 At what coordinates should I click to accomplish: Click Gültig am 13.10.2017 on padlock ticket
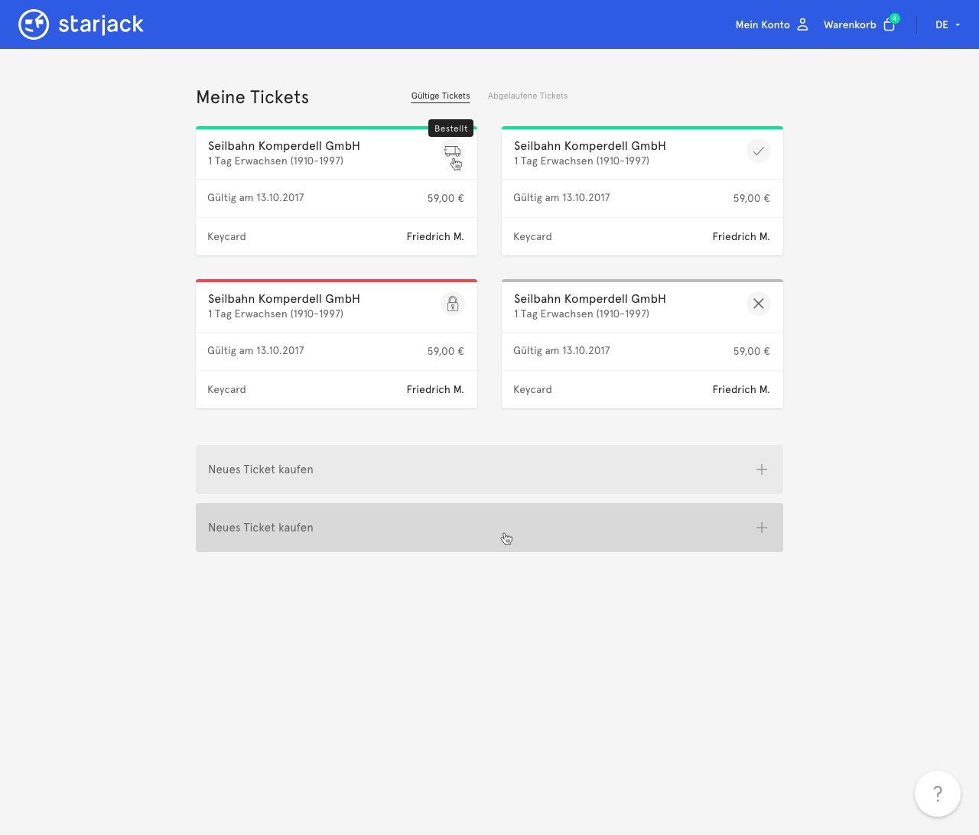tap(255, 350)
